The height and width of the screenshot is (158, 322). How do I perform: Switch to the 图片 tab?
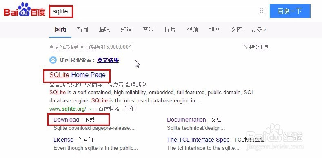tap(170, 30)
